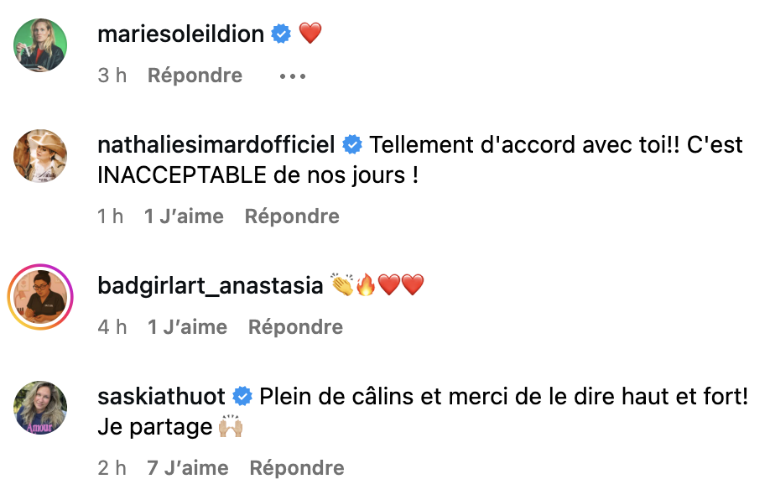Open nathaliesimardofficiel's profile picture
The image size is (770, 500).
(40, 155)
